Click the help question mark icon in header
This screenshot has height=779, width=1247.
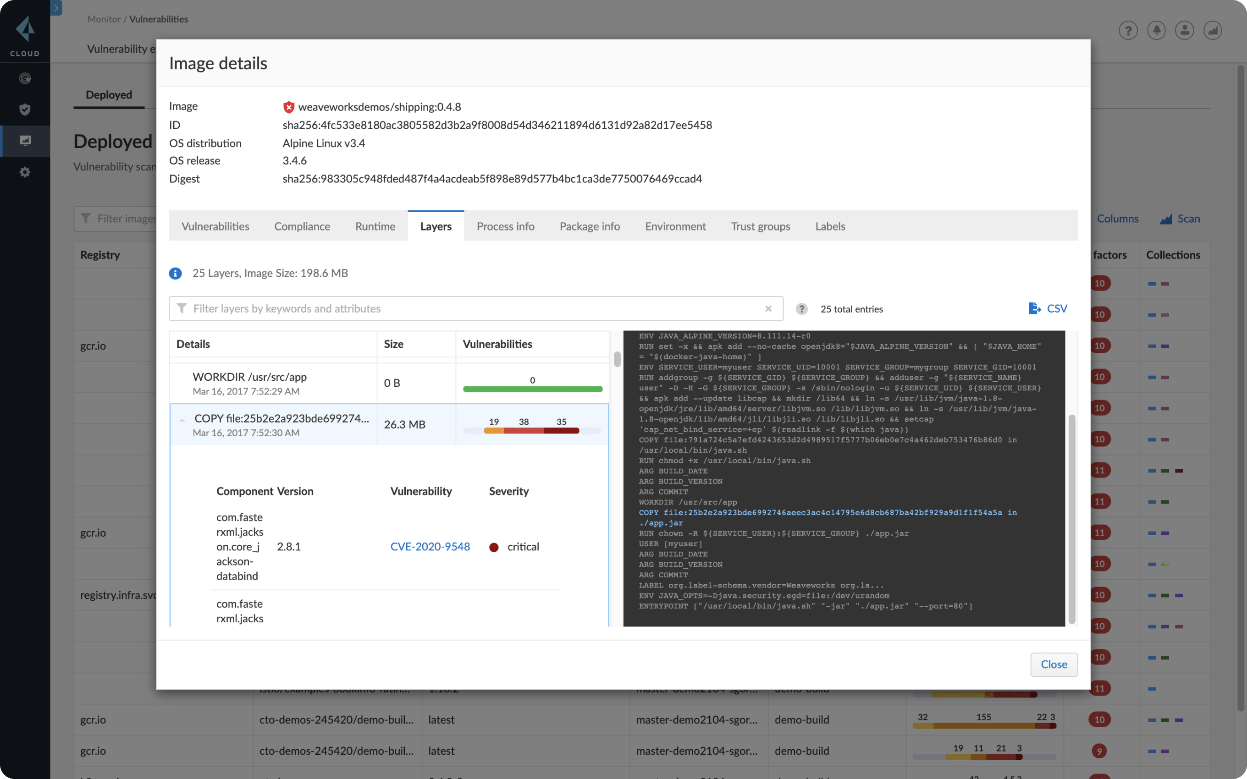pos(1128,30)
